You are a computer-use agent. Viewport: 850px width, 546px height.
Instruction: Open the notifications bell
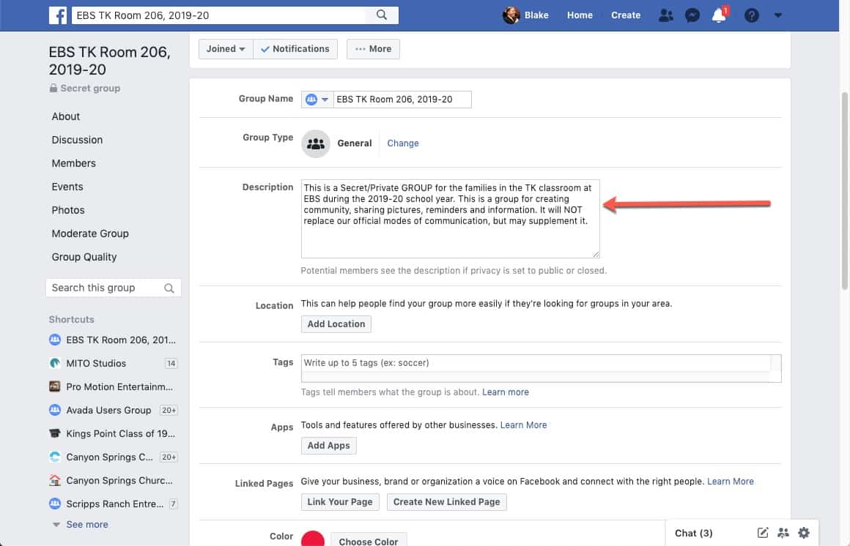(719, 15)
